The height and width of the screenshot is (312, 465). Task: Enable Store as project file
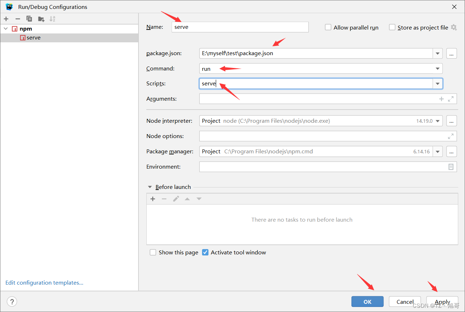pyautogui.click(x=392, y=27)
